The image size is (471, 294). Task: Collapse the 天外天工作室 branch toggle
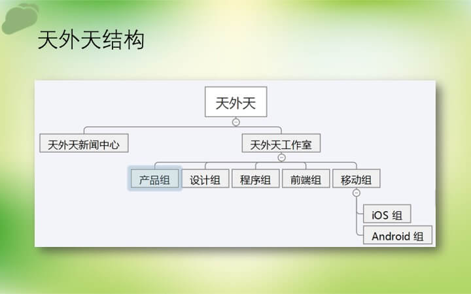(x=281, y=157)
